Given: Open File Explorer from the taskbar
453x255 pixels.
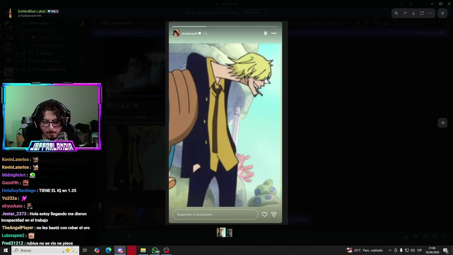Looking at the screenshot, I should 143,250.
